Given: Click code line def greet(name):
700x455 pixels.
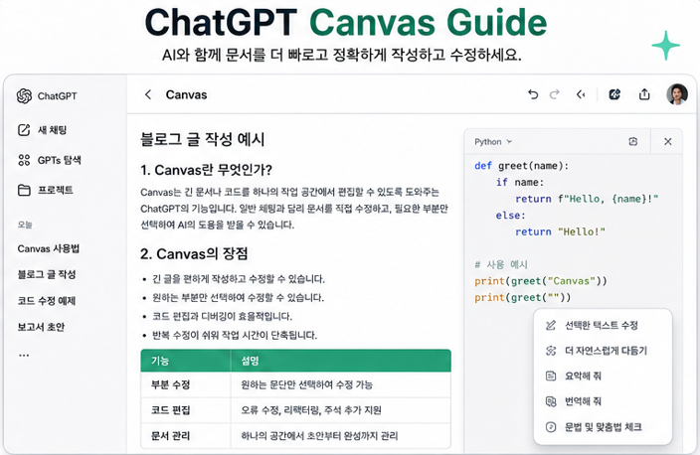Looking at the screenshot, I should tap(521, 166).
